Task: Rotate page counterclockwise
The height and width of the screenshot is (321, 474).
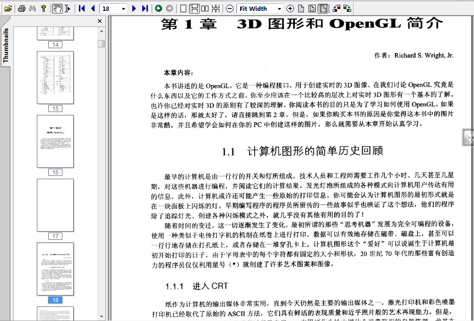Action: 336,9
